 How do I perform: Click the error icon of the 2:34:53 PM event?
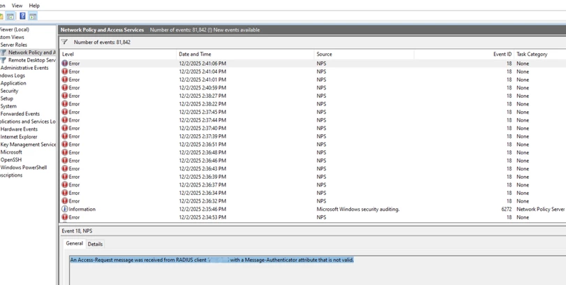65,217
